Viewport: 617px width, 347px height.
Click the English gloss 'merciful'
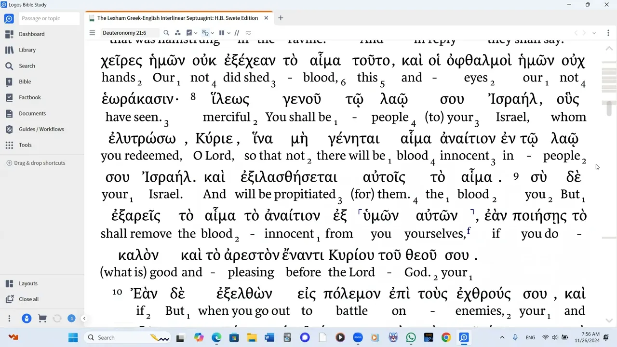coord(227,117)
